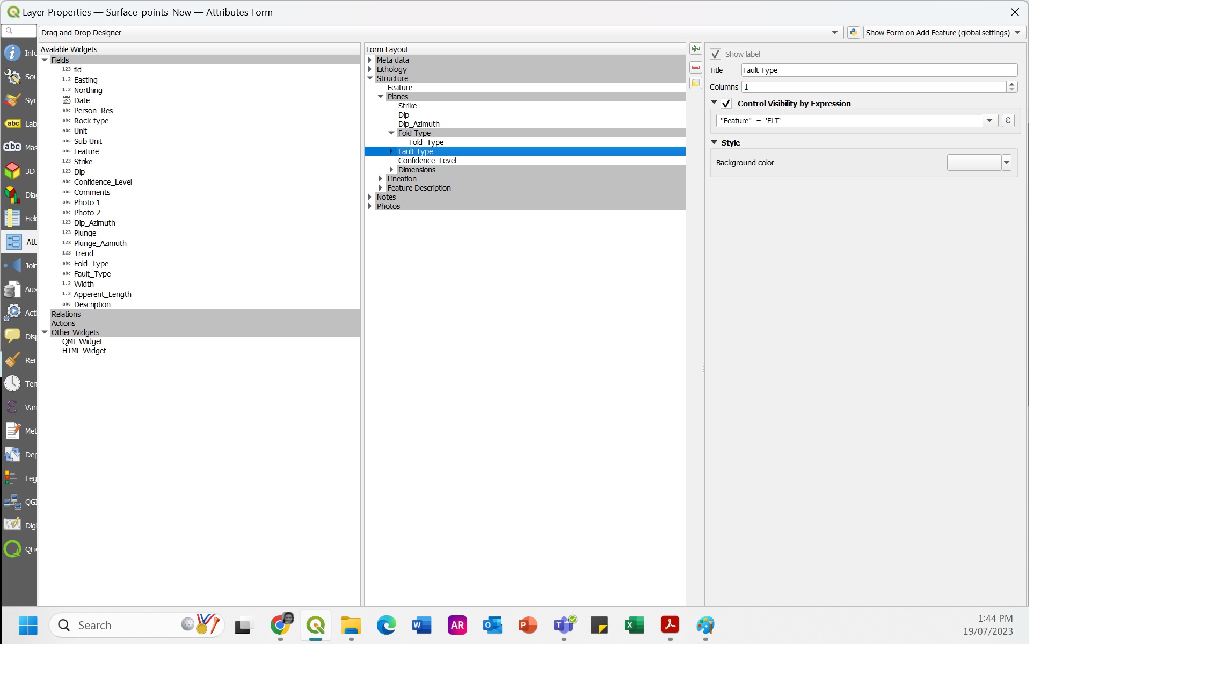Open the Auxiliary Storage database icon

(12, 289)
